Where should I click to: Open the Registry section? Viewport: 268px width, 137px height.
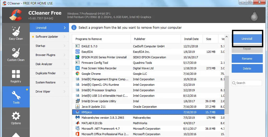point(16,76)
